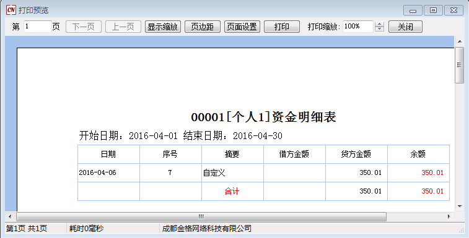Viewport: 469px width, 238px height.
Task: Focus the page number input field
Action: pyautogui.click(x=37, y=27)
